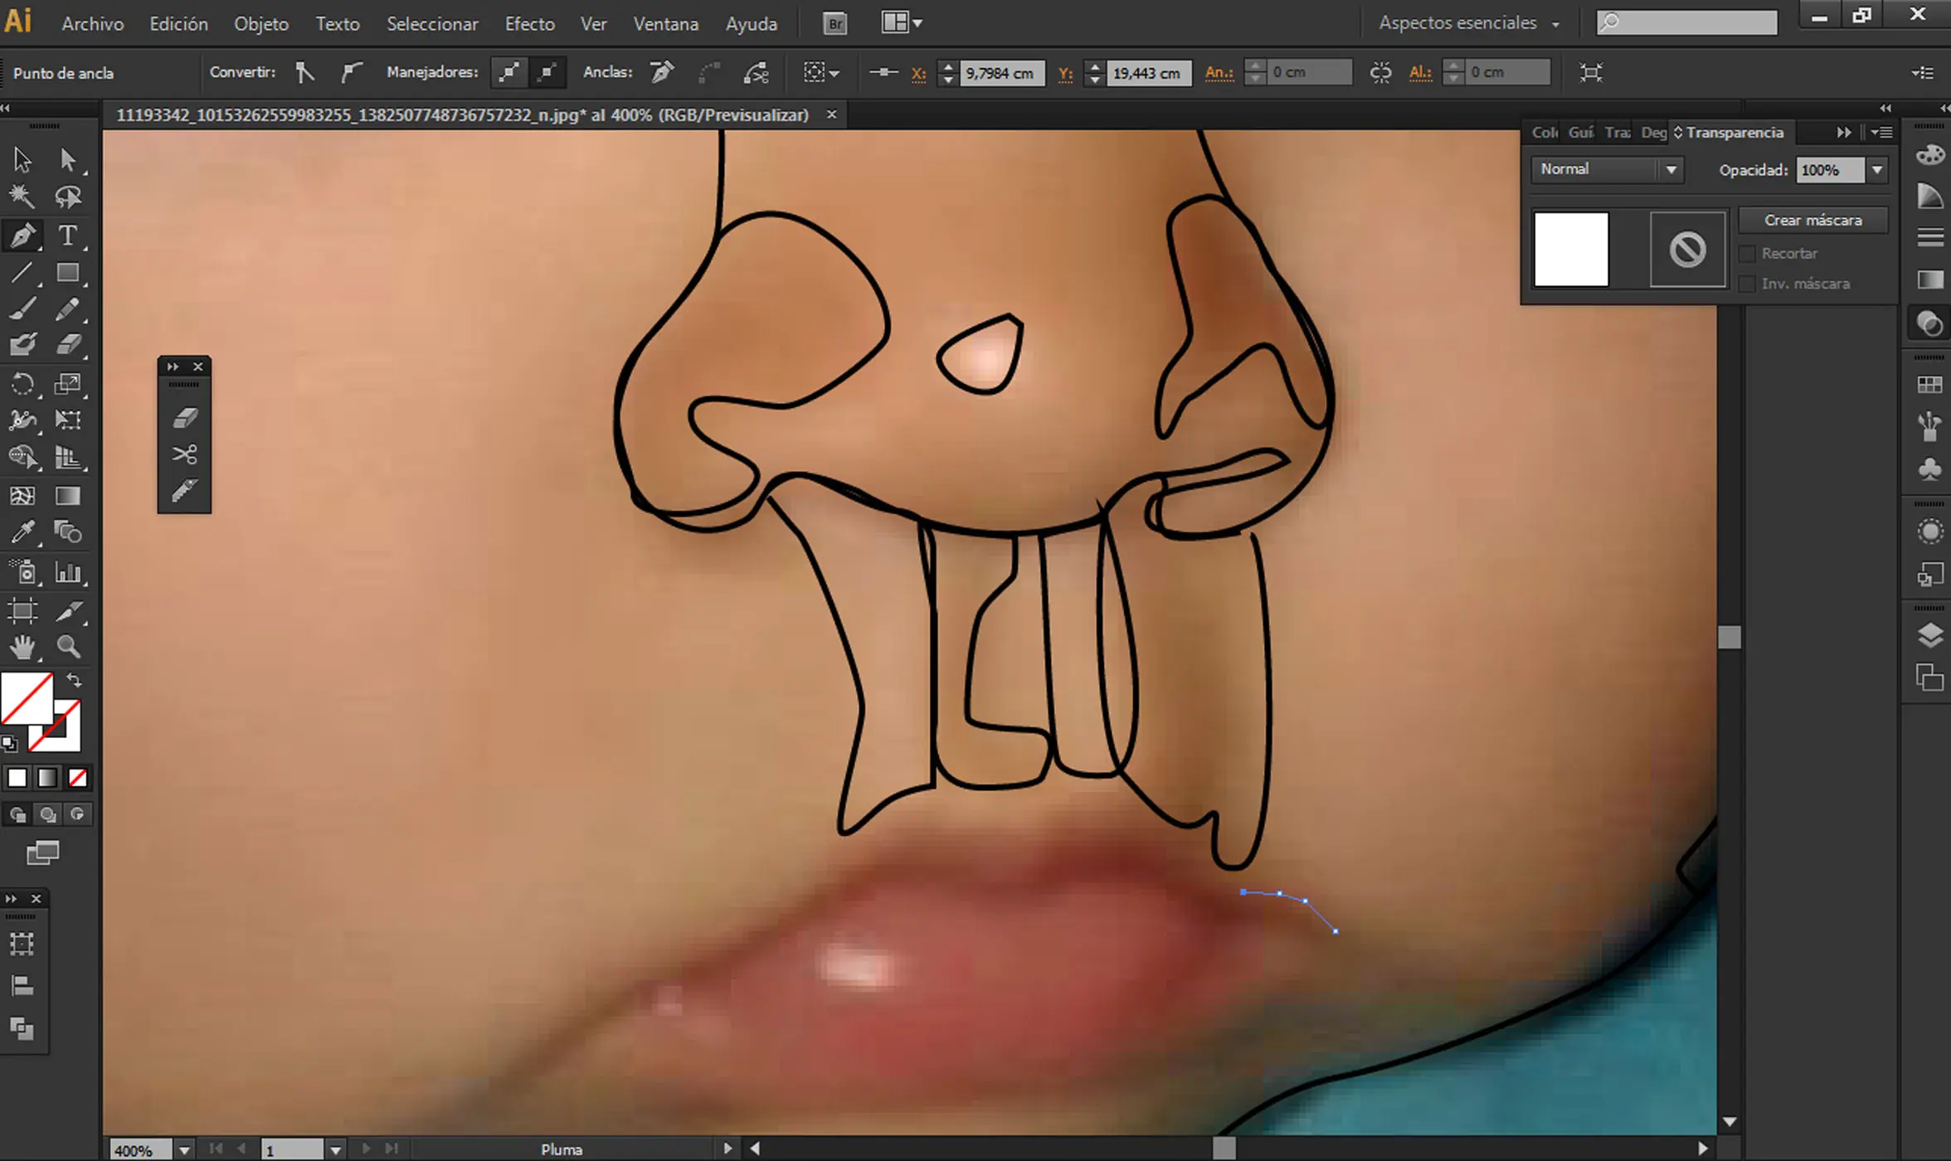Toggle hide handles for multiple anchors
The height and width of the screenshot is (1161, 1951).
[x=547, y=73]
